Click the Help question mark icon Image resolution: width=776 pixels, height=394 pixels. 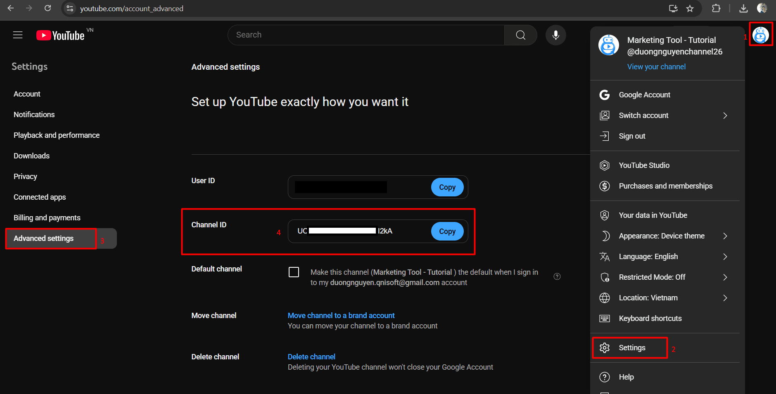[605, 377]
